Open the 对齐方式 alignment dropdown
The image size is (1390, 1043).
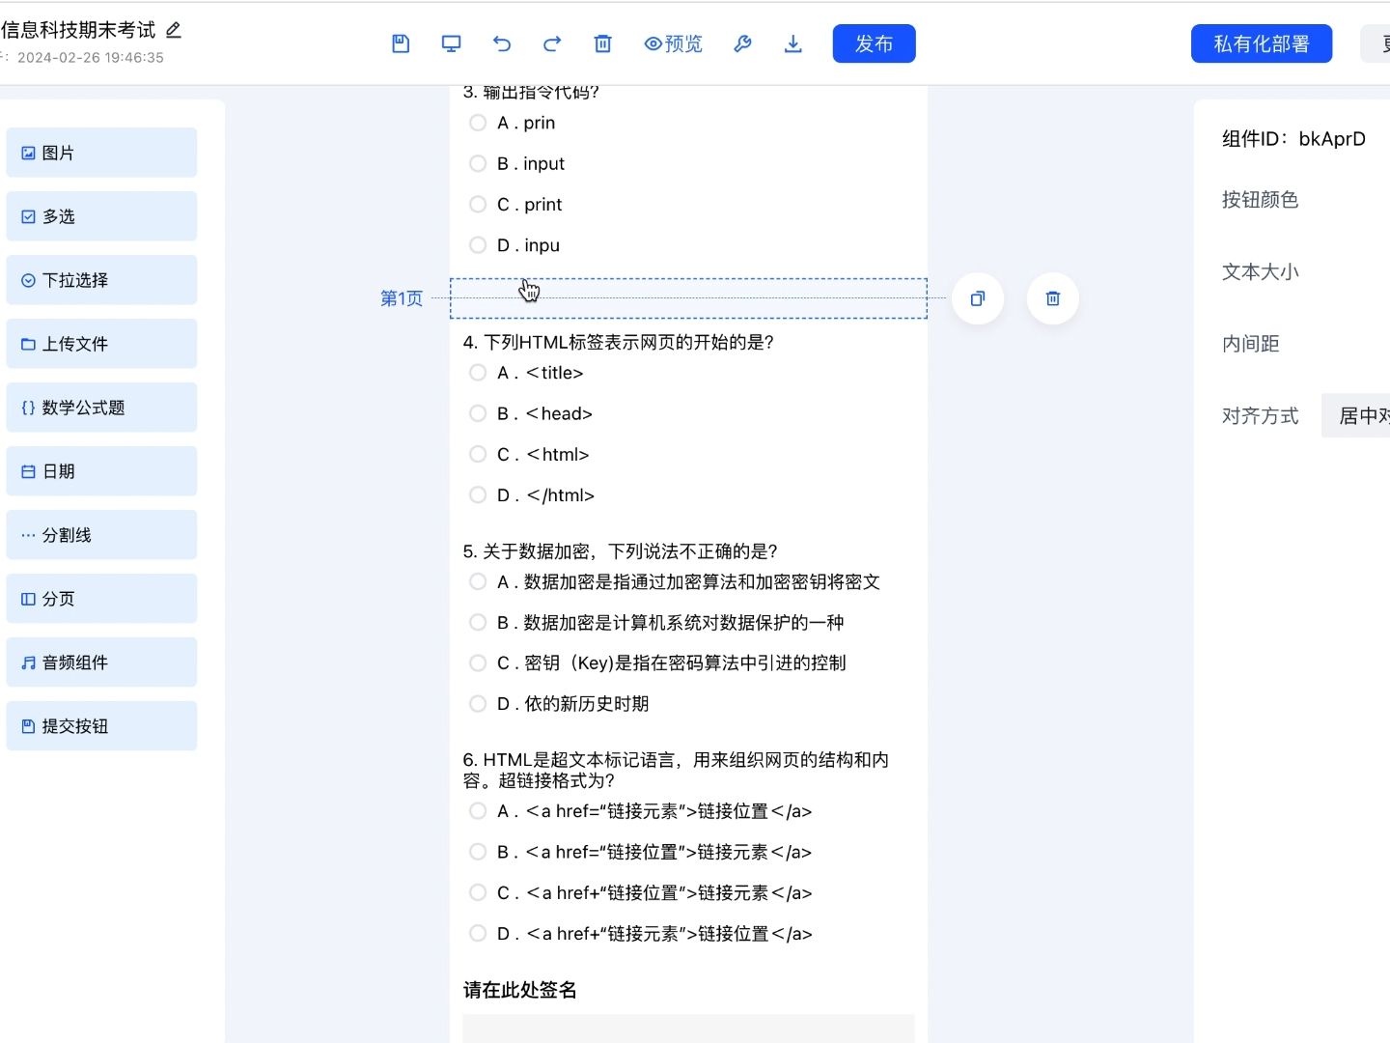[x=1355, y=416]
